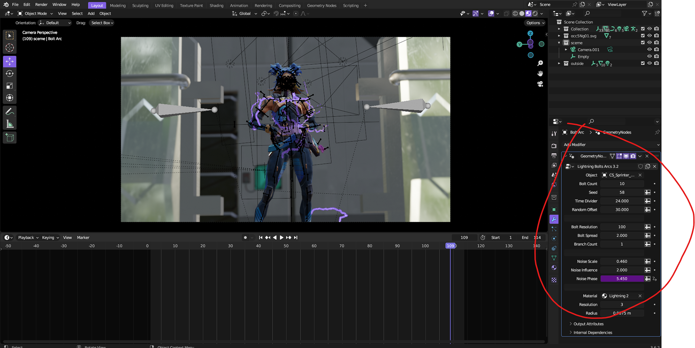Adjust the Bolt Spread value field
This screenshot has height=348, width=695.
point(622,235)
